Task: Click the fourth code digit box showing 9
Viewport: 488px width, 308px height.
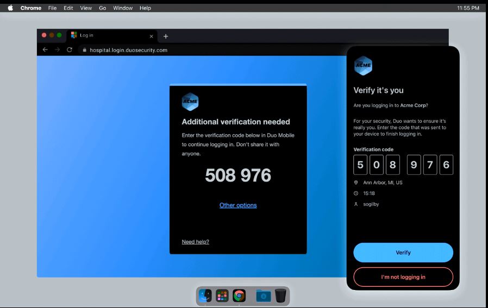Action: click(x=414, y=165)
